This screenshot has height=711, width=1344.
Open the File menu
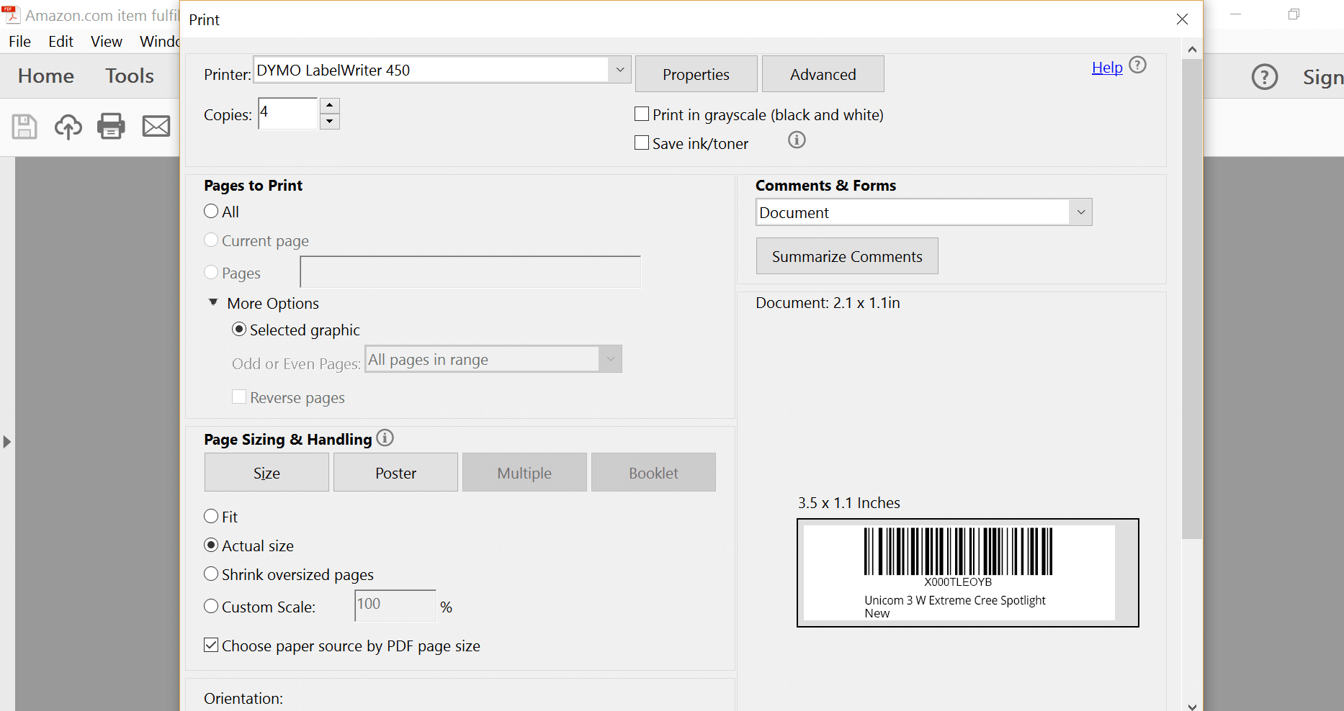19,42
